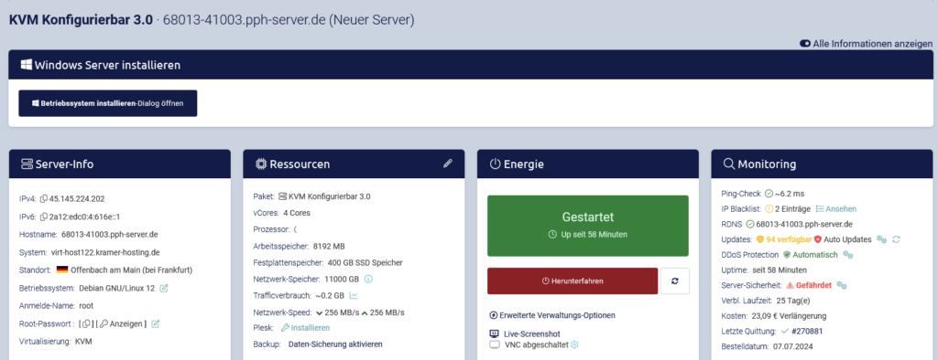Image resolution: width=938 pixels, height=360 pixels.
Task: Click the red 'Gefährdet' security status
Action: click(814, 285)
